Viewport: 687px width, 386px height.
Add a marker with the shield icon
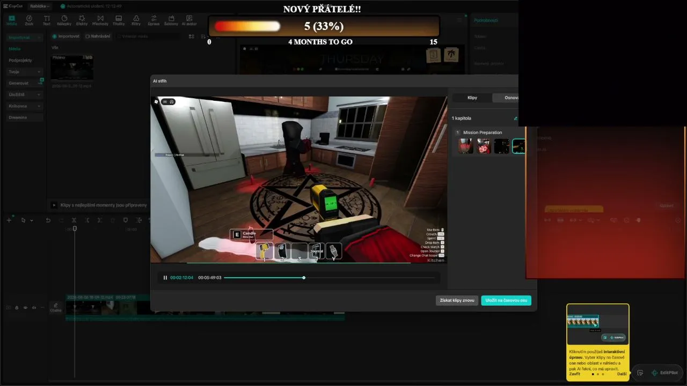click(x=126, y=220)
